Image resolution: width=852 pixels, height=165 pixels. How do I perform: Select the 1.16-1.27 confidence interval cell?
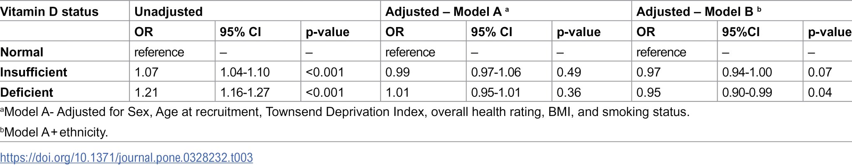(245, 92)
